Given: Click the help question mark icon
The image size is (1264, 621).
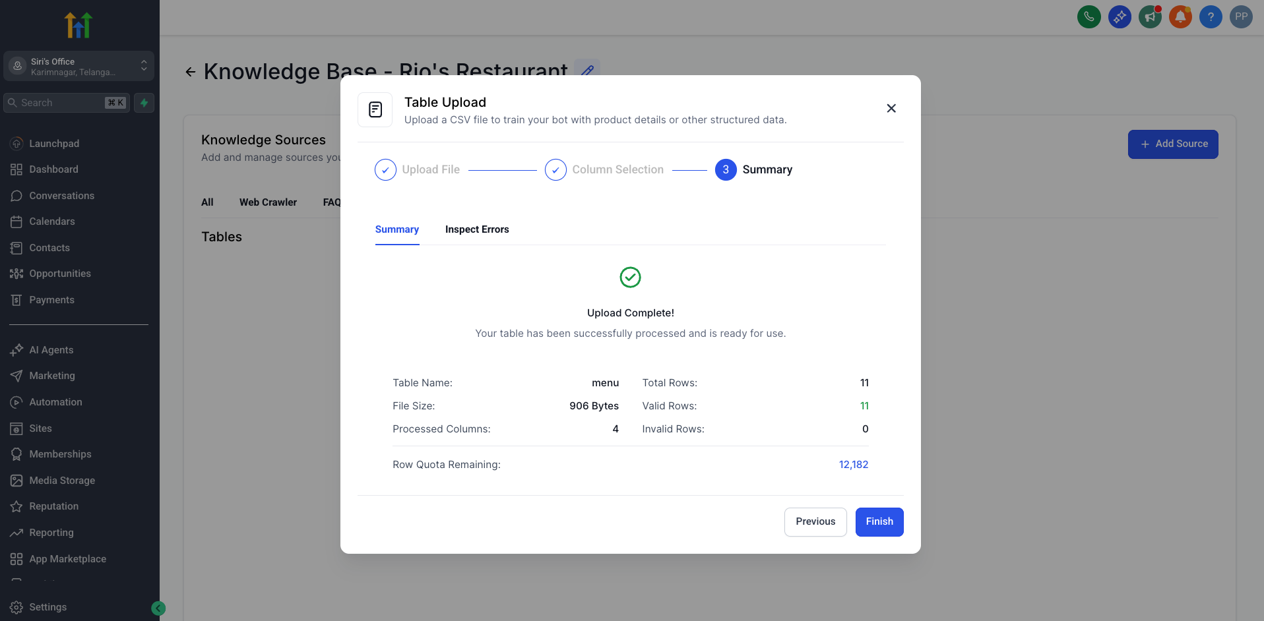Looking at the screenshot, I should coord(1211,16).
